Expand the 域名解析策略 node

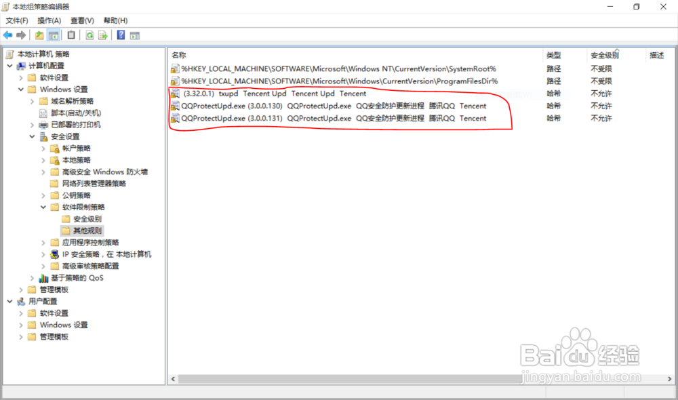[x=32, y=101]
